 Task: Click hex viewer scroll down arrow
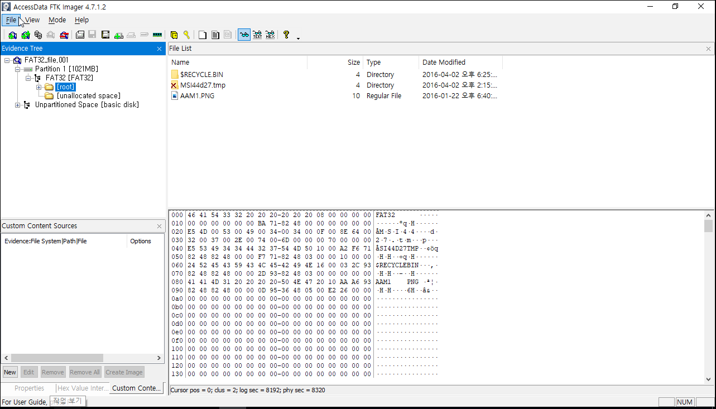coord(708,379)
